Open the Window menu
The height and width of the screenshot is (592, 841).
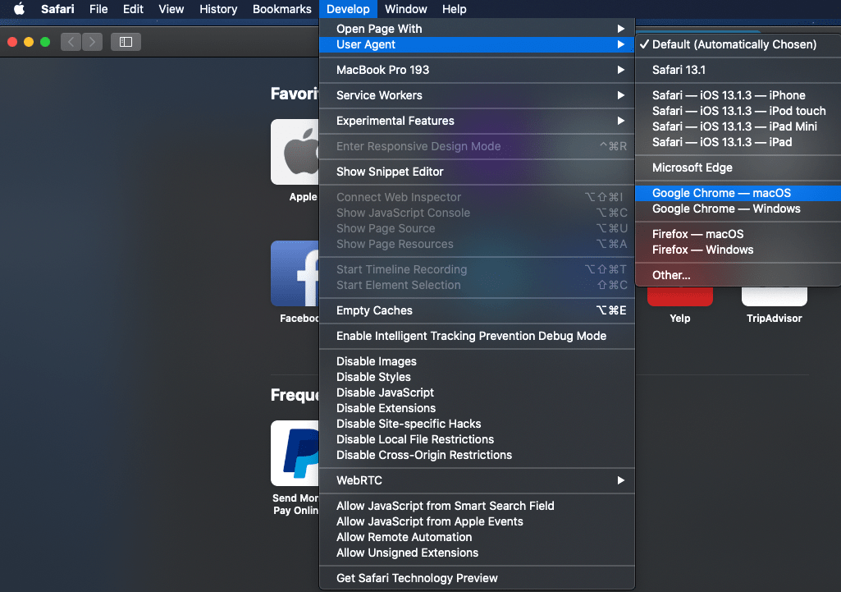406,9
